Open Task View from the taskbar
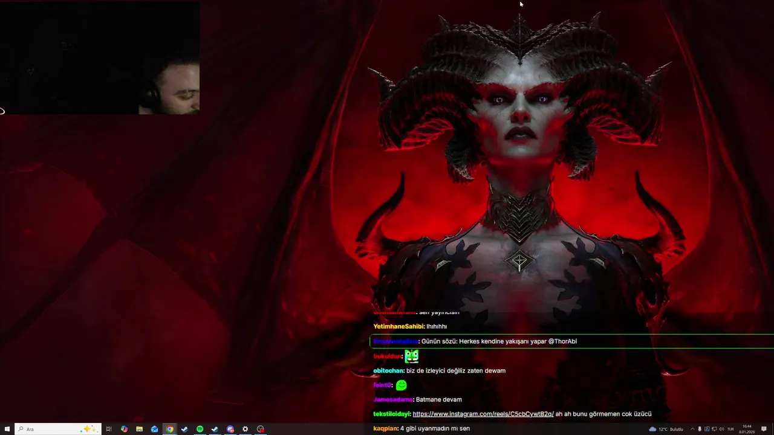Viewport: 774px width, 435px height. tap(109, 429)
